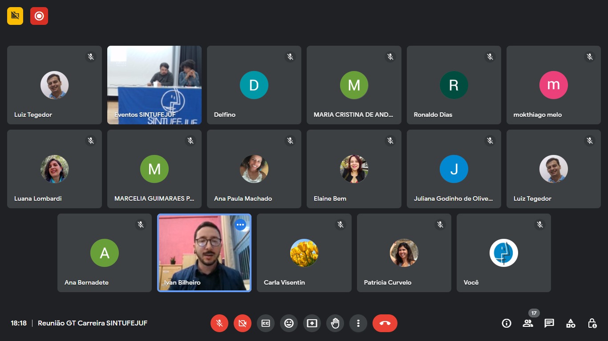The height and width of the screenshot is (341, 608).
Task: Click Marcelia Guimaraes's green M avatar
Action: (x=154, y=169)
